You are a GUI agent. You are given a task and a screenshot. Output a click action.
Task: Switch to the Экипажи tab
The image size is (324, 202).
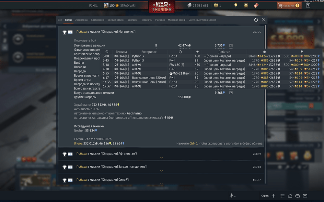132,20
